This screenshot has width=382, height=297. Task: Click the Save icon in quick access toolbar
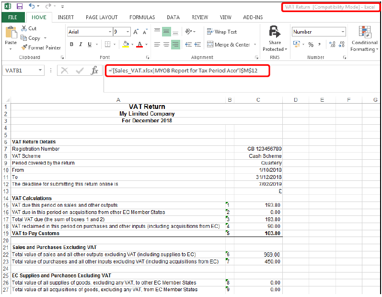coord(20,6)
